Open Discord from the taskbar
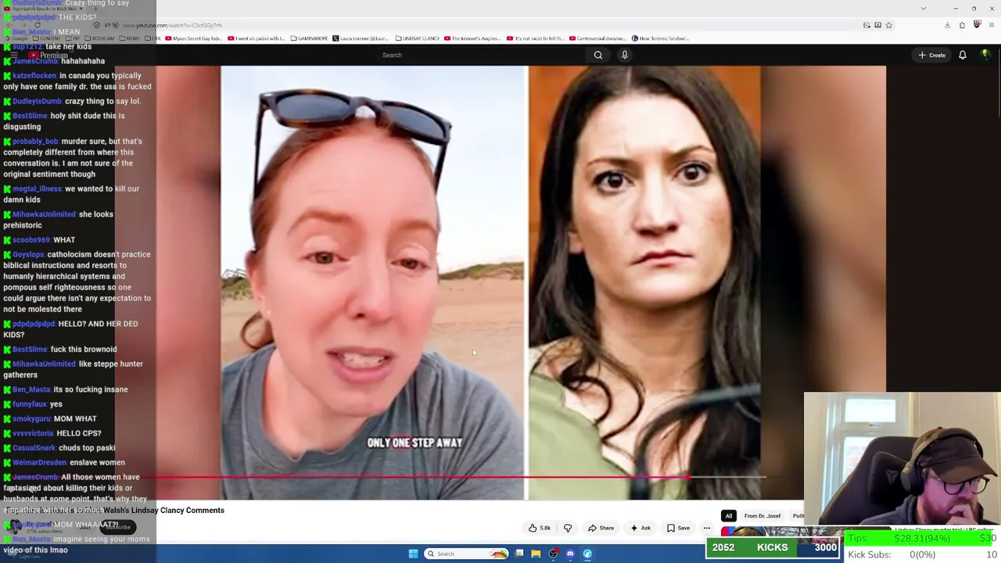The width and height of the screenshot is (1001, 563). [x=570, y=554]
